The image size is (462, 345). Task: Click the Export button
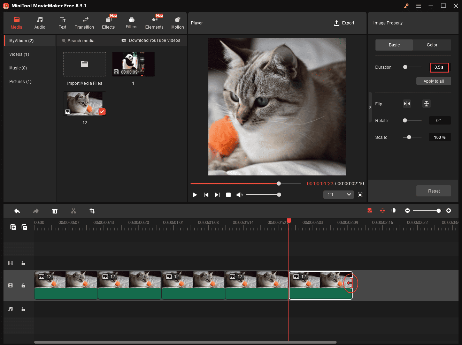344,23
